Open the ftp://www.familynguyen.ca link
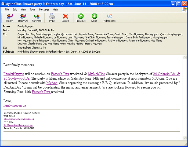The height and width of the screenshot is (147, 188). coord(18,125)
